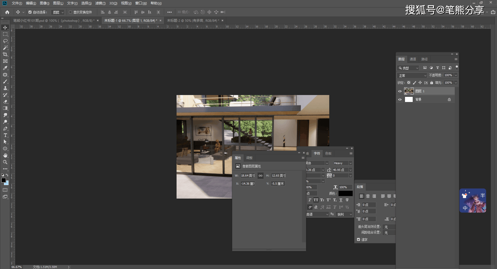The width and height of the screenshot is (497, 269).
Task: Select the Zoom tool
Action: (5, 162)
